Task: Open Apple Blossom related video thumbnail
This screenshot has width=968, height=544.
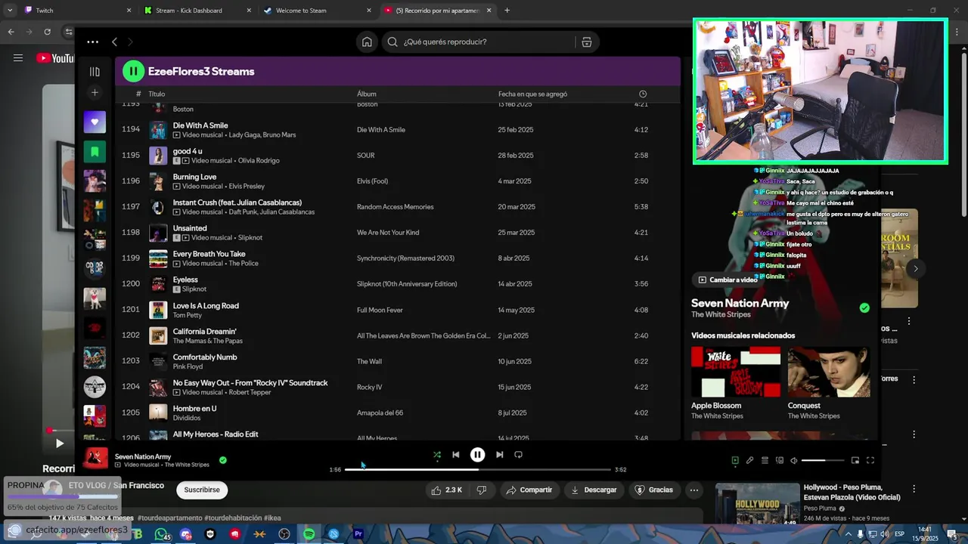Action: click(x=736, y=372)
